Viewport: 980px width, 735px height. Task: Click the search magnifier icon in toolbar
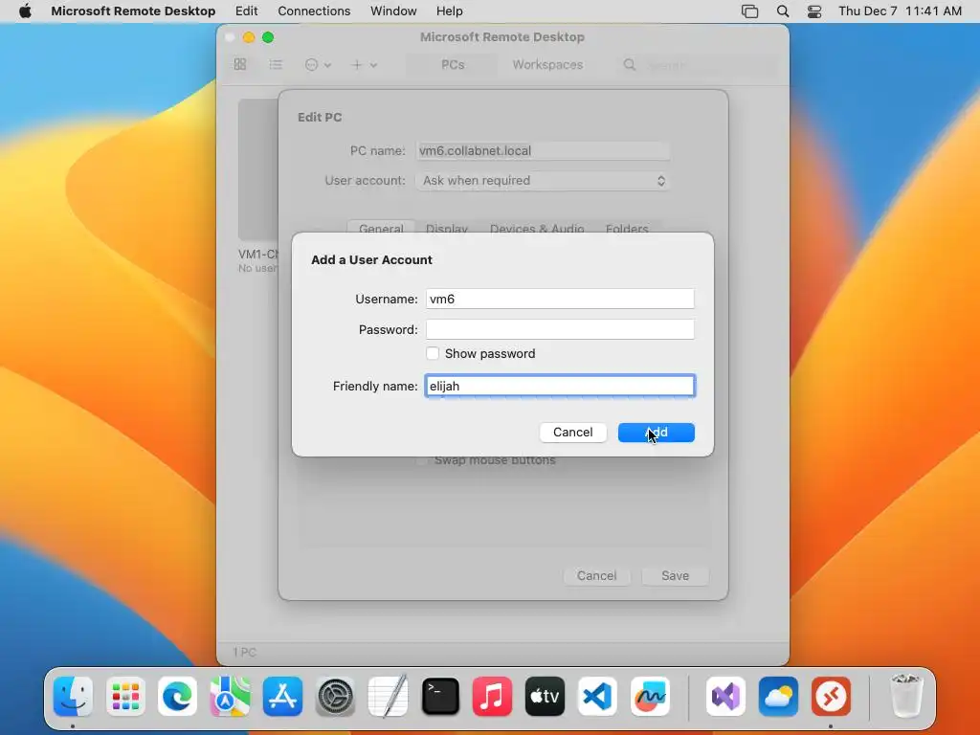(630, 64)
